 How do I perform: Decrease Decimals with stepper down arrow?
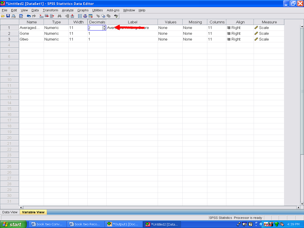click(x=104, y=29)
